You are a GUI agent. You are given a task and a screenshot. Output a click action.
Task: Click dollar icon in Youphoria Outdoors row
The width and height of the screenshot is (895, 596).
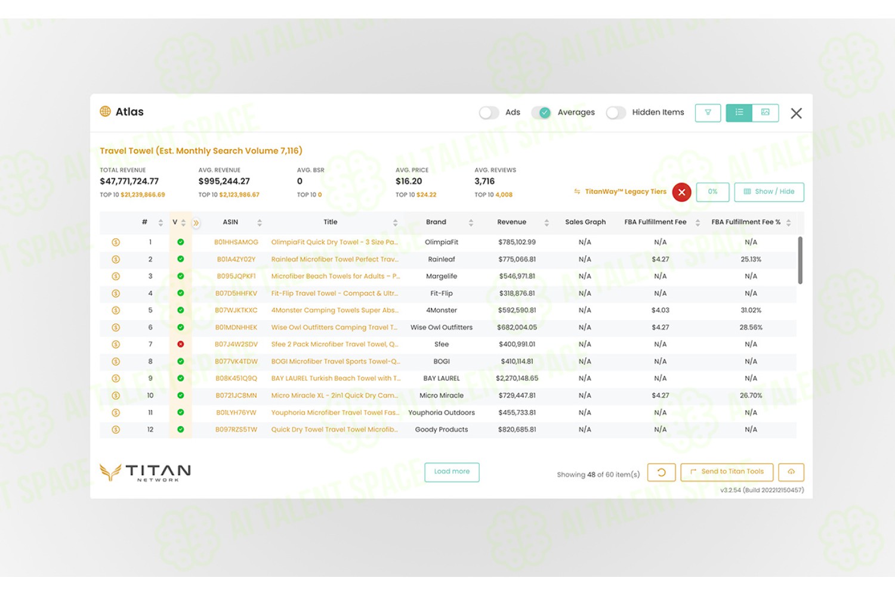(x=116, y=413)
